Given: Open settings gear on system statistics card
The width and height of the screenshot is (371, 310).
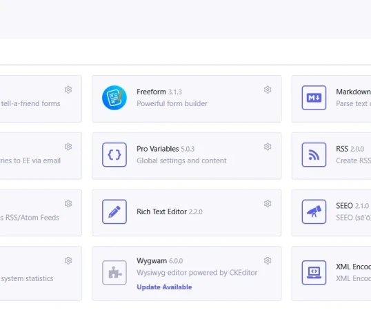Looking at the screenshot, I should [68, 260].
